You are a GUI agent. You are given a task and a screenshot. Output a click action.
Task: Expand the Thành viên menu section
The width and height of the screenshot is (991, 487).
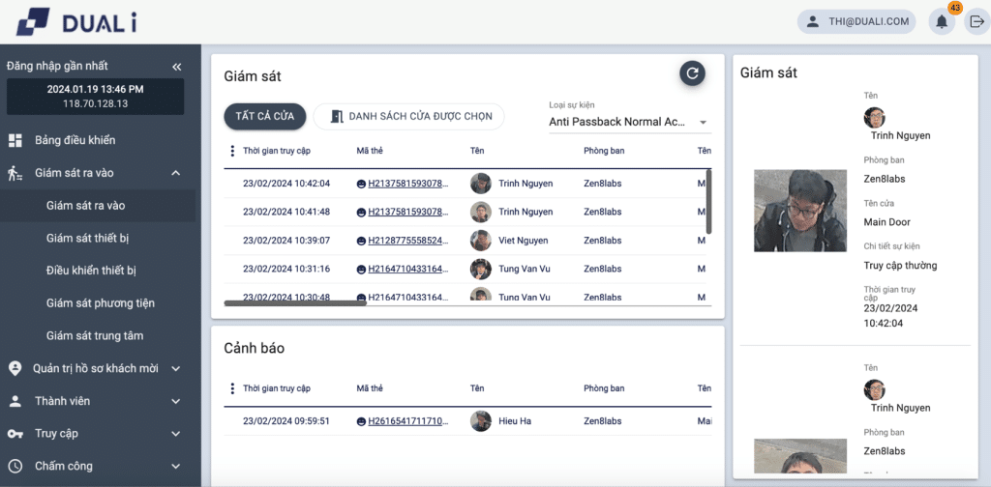(x=175, y=401)
